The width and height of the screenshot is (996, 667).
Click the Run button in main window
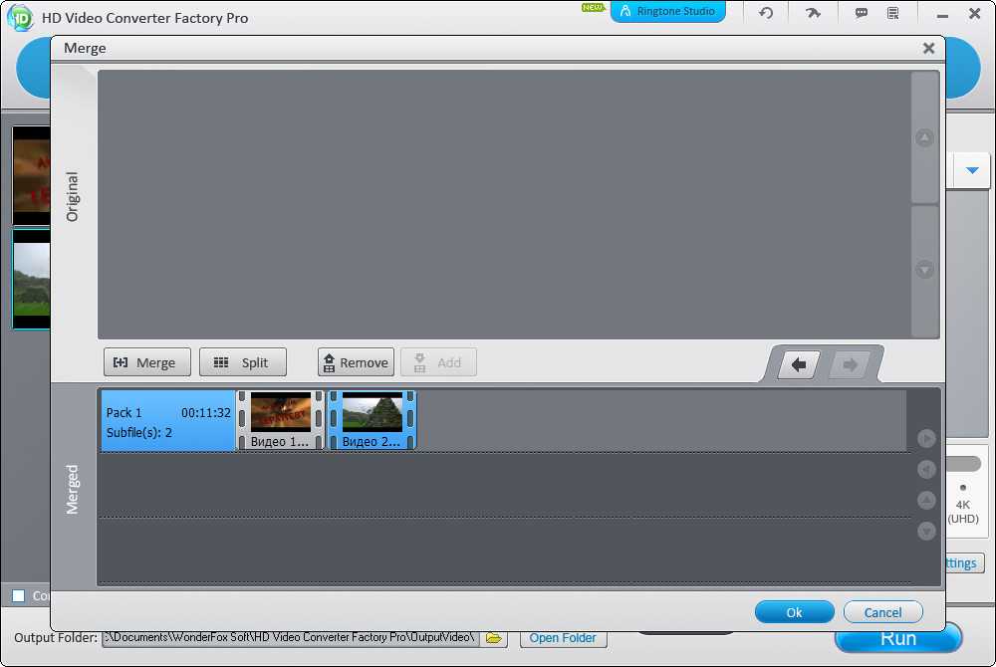click(898, 638)
